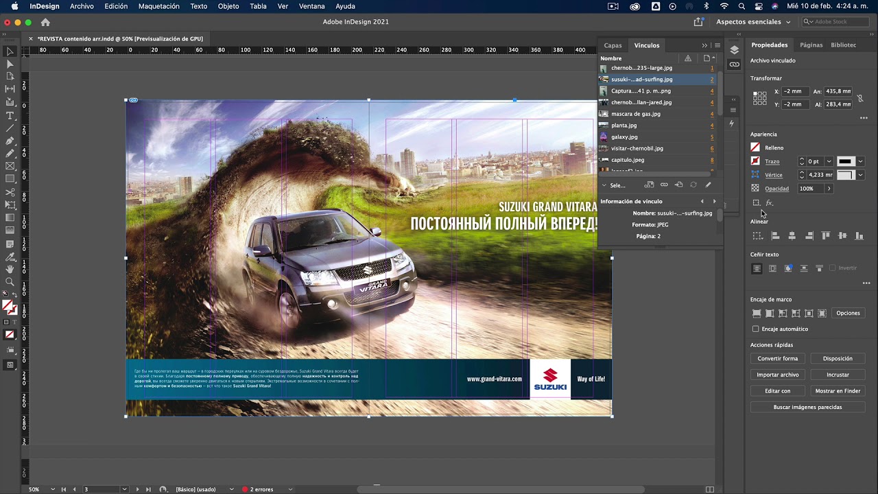878x494 pixels.
Task: Click the Disposición button
Action: tap(838, 358)
